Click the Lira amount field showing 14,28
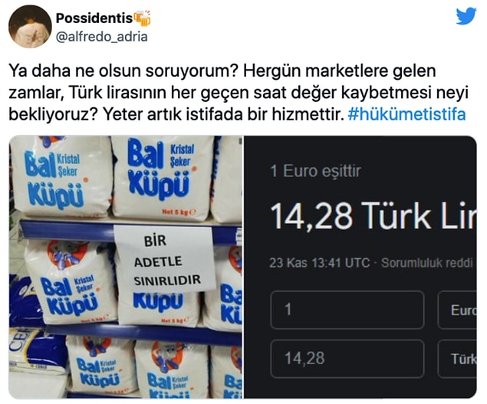The height and width of the screenshot is (404, 487). 347,358
